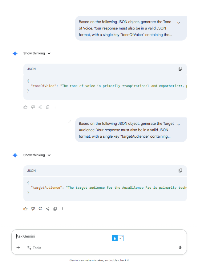Image resolution: width=198 pixels, height=264 pixels.
Task: Expand the Tone of Voice prompt text
Action: coord(179,23)
